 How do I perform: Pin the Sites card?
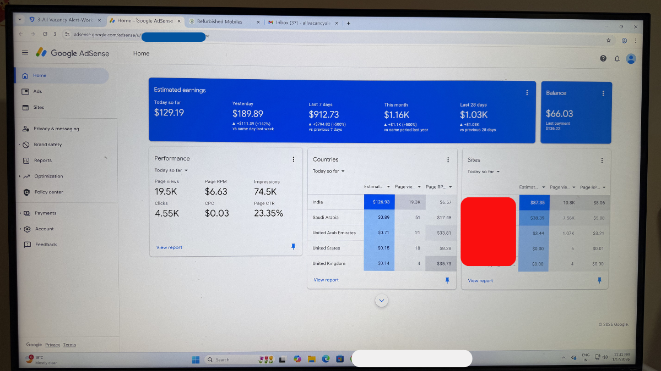(x=600, y=280)
